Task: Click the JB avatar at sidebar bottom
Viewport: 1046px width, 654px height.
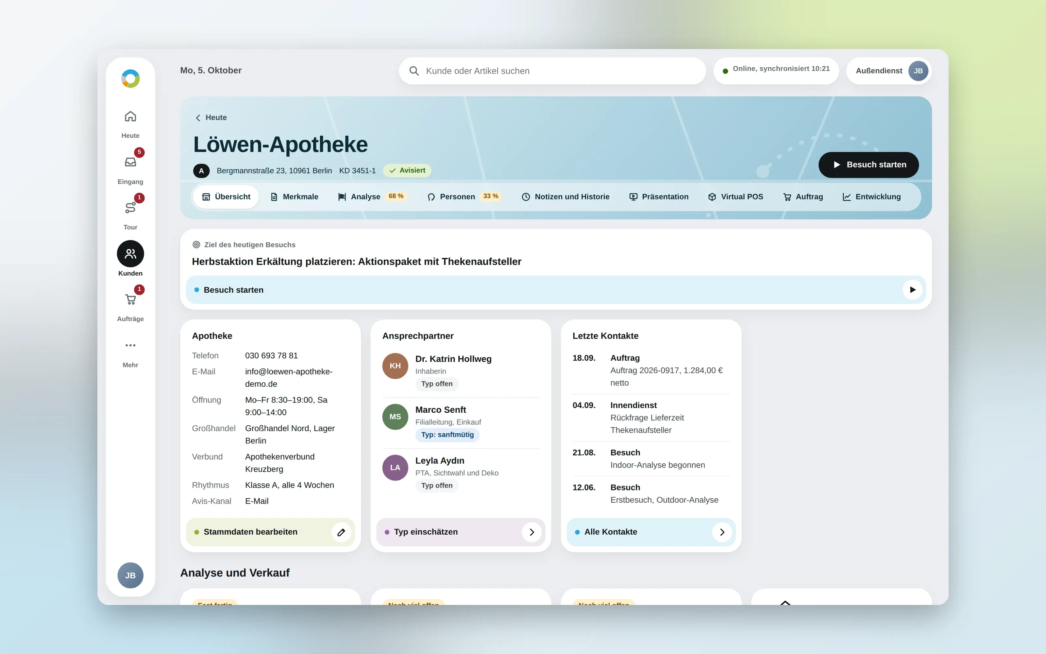Action: tap(130, 575)
